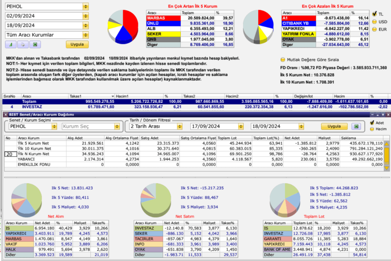Sort by Takas1 column header

click(x=92, y=96)
